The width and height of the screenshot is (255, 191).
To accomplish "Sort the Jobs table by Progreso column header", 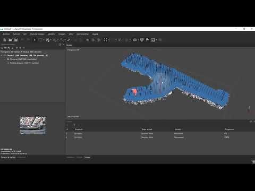I will tap(229, 129).
